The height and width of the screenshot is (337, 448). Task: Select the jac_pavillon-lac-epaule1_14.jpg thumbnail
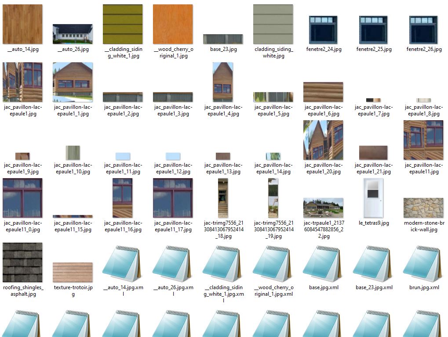coord(273,156)
